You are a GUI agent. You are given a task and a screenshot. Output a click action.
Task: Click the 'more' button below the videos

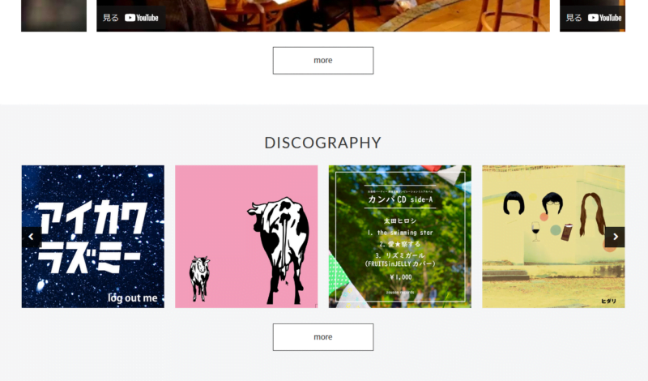tap(323, 61)
